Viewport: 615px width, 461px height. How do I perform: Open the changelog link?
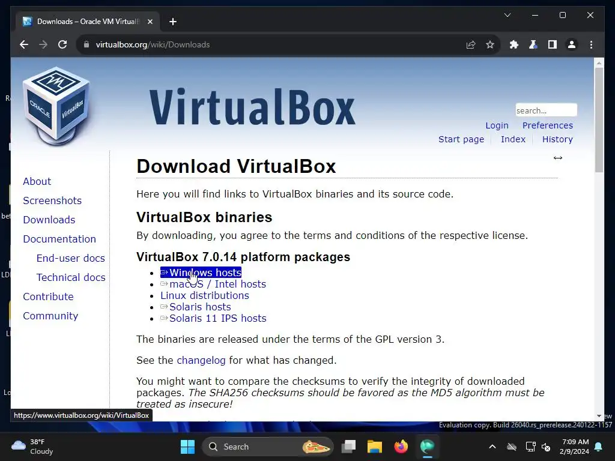click(201, 360)
